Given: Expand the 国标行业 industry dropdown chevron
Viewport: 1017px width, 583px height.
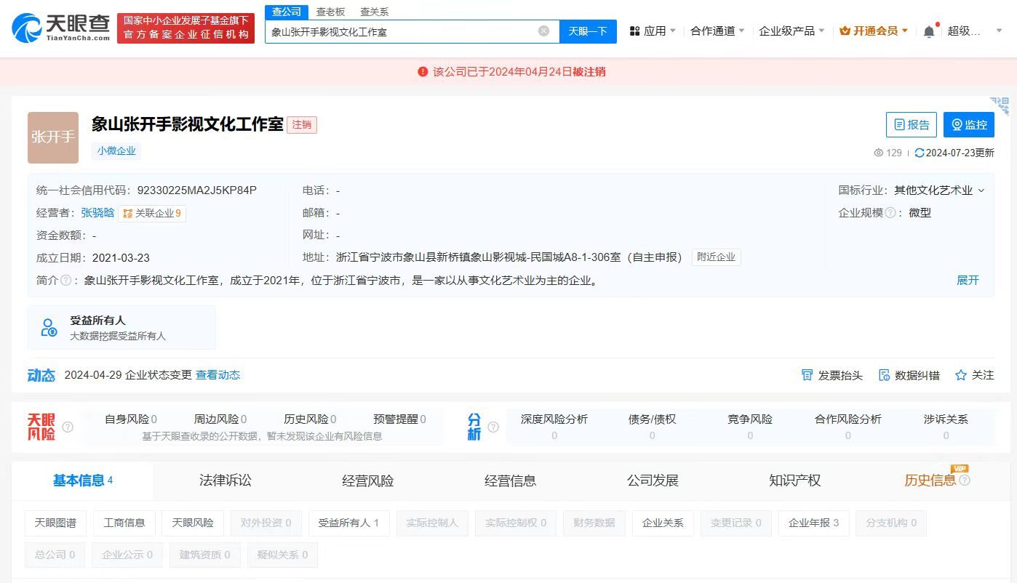Looking at the screenshot, I should point(982,190).
